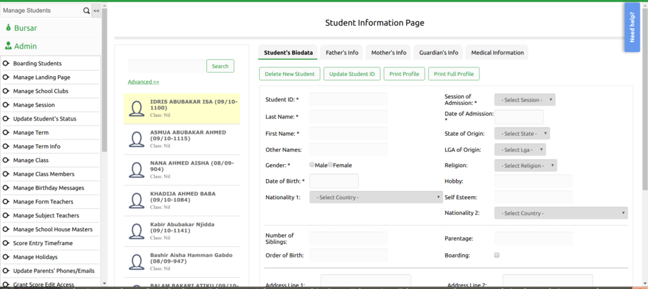Click the Other Names input field
The width and height of the screenshot is (648, 289).
[349, 150]
